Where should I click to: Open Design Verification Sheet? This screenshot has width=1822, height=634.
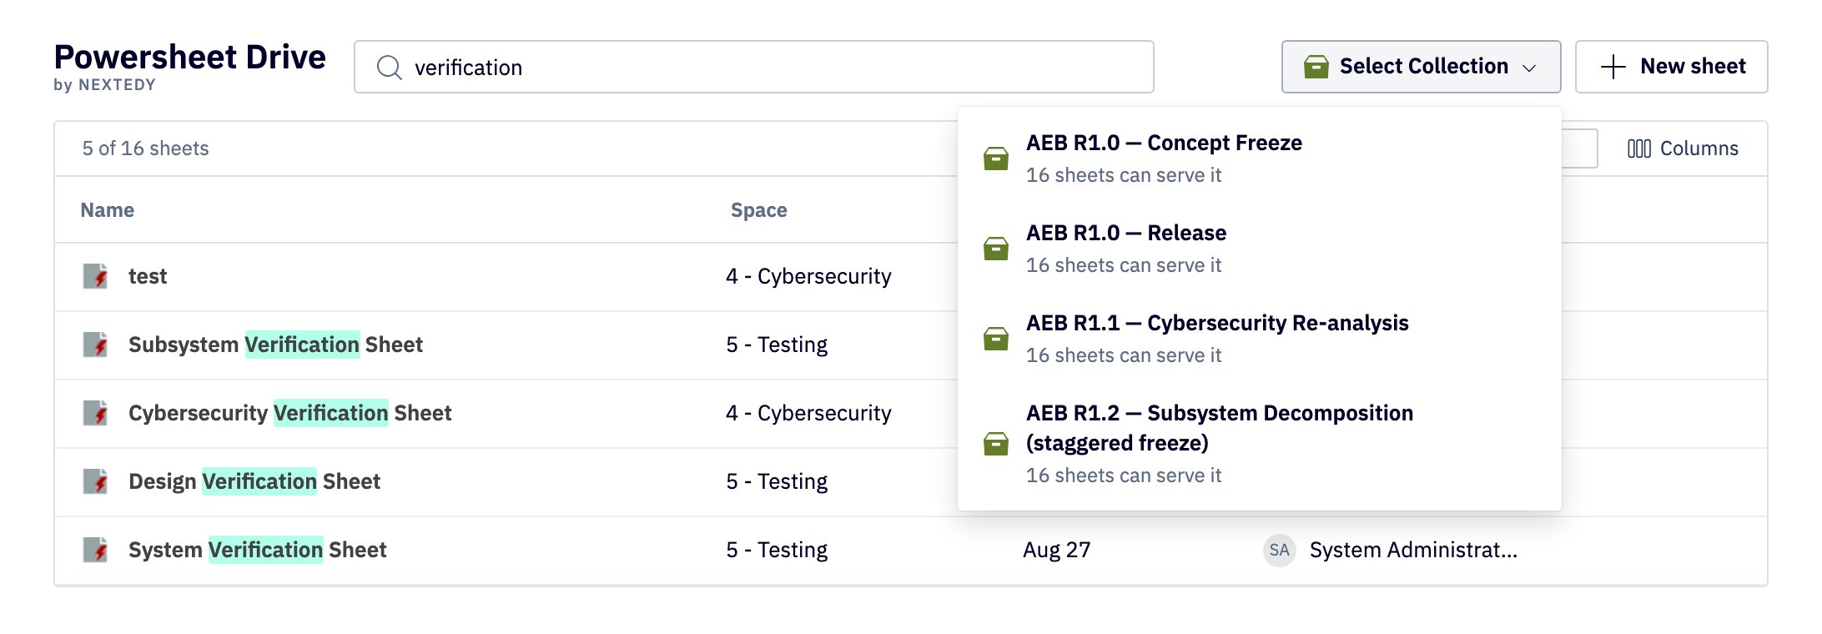tap(254, 481)
